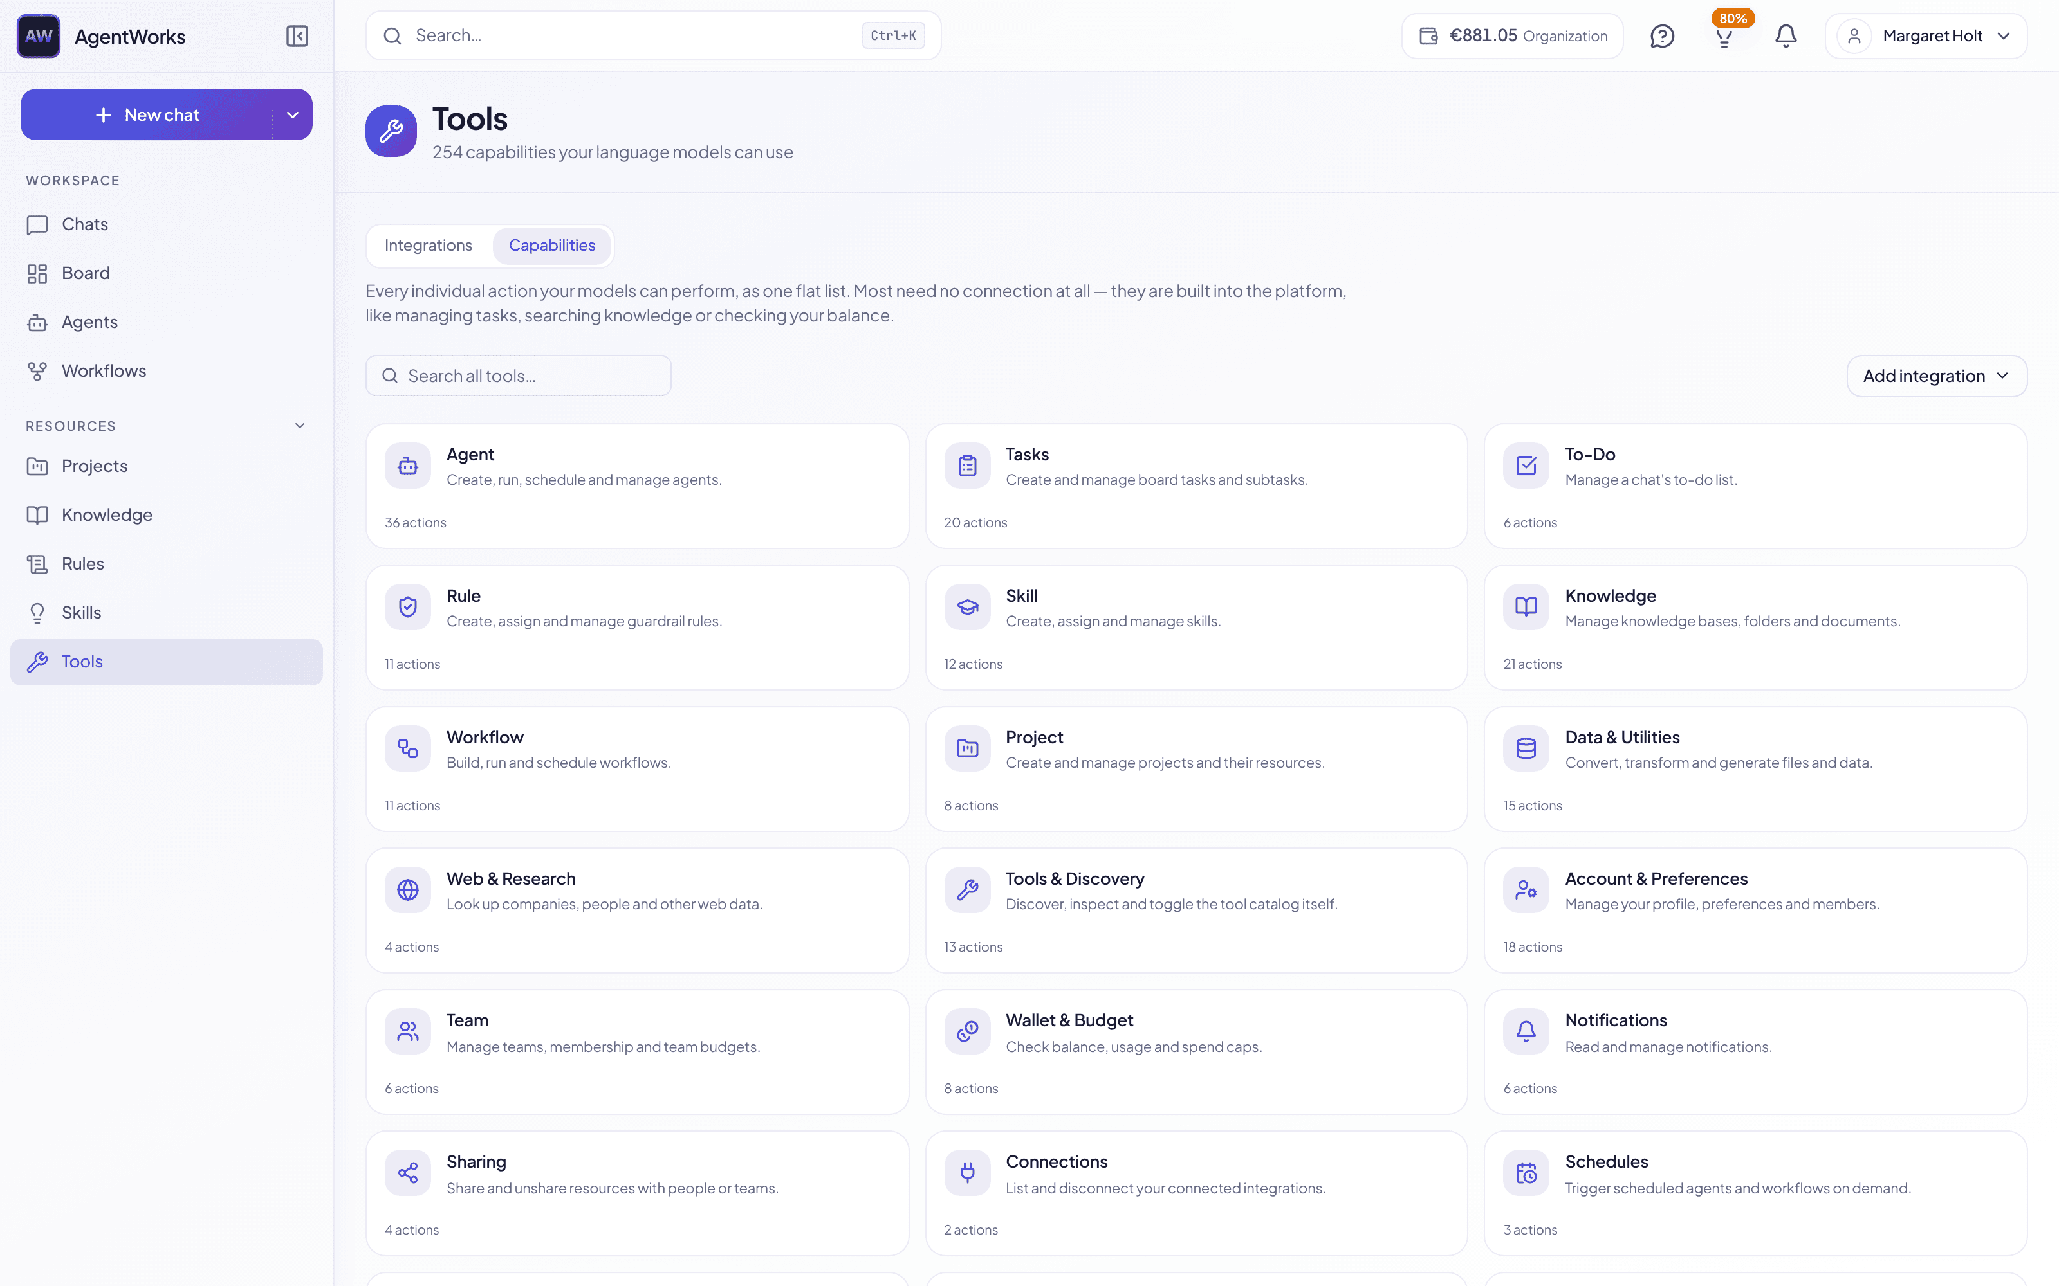Open the Wallet & Budget card title
The image size is (2059, 1286).
point(1069,1020)
